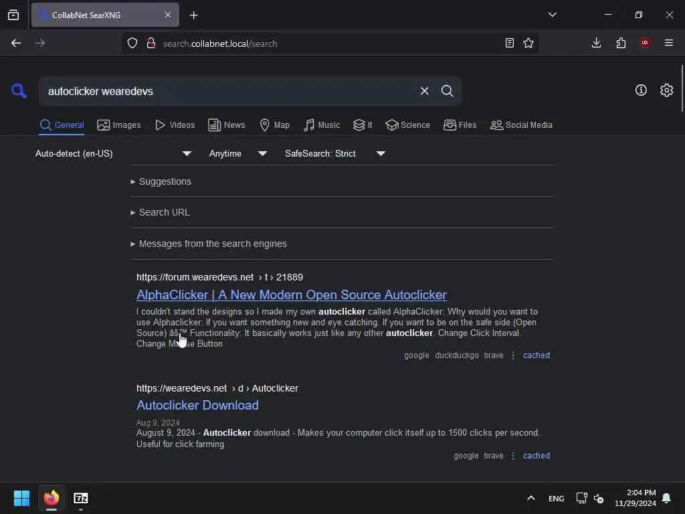
Task: Click ENG language indicator in taskbar
Action: 556,498
